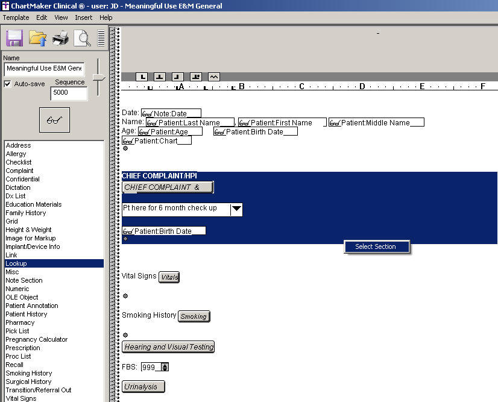498x402 pixels.
Task: Click the Print icon in toolbar
Action: 60,39
